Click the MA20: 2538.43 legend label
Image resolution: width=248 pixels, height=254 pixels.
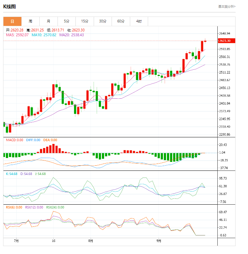(71, 35)
